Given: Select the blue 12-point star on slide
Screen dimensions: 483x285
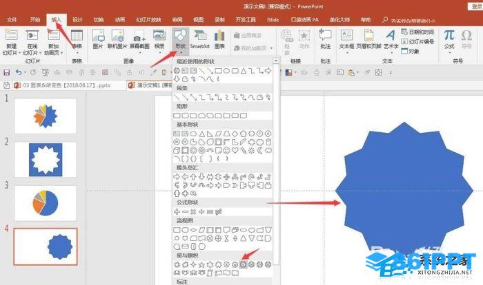Looking at the screenshot, I should (x=404, y=190).
